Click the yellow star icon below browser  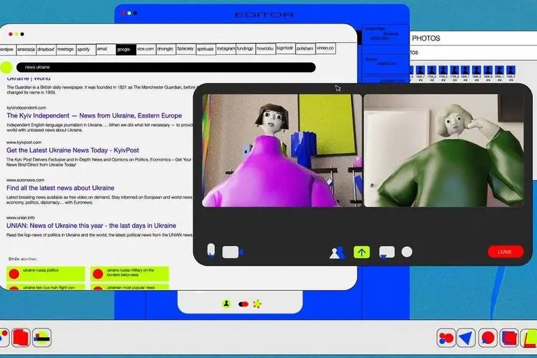tap(257, 304)
